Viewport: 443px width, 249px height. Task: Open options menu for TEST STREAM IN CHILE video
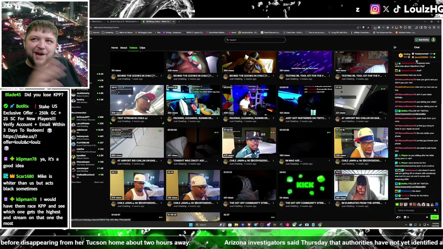pyautogui.click(x=161, y=118)
